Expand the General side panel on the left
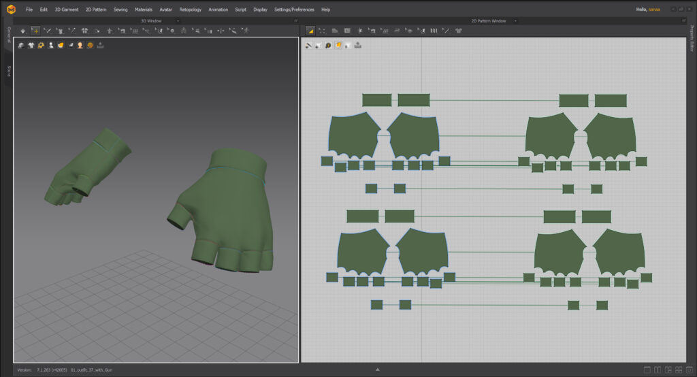Screen dimensions: 697x377 point(9,35)
